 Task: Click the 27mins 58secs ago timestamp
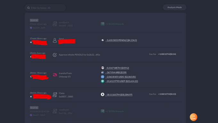(x=38, y=38)
